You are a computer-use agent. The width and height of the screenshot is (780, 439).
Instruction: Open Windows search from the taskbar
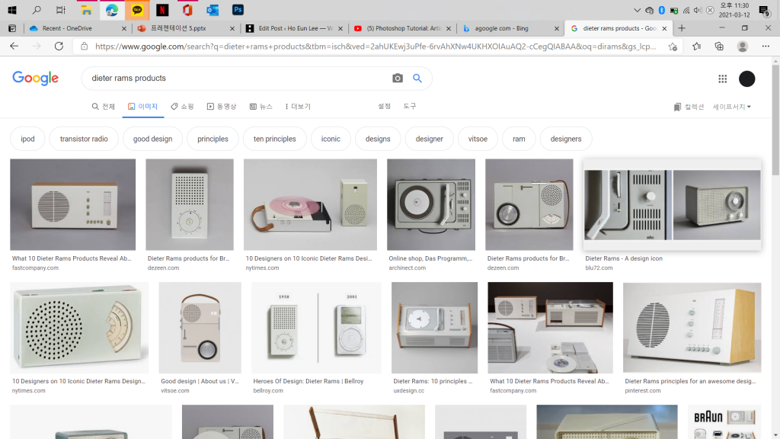coord(37,10)
